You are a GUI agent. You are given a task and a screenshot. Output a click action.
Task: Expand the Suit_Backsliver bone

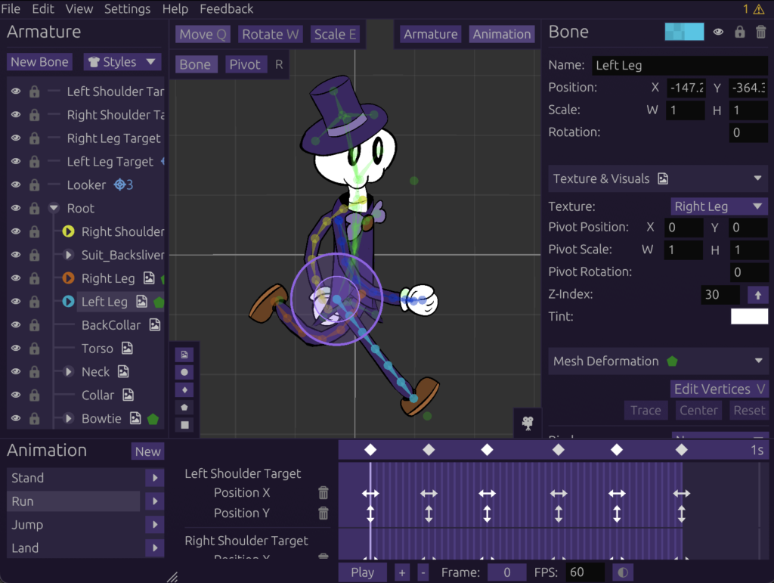(69, 255)
